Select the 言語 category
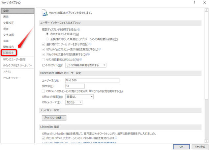The width and height of the screenshot is (209, 150). [17, 41]
